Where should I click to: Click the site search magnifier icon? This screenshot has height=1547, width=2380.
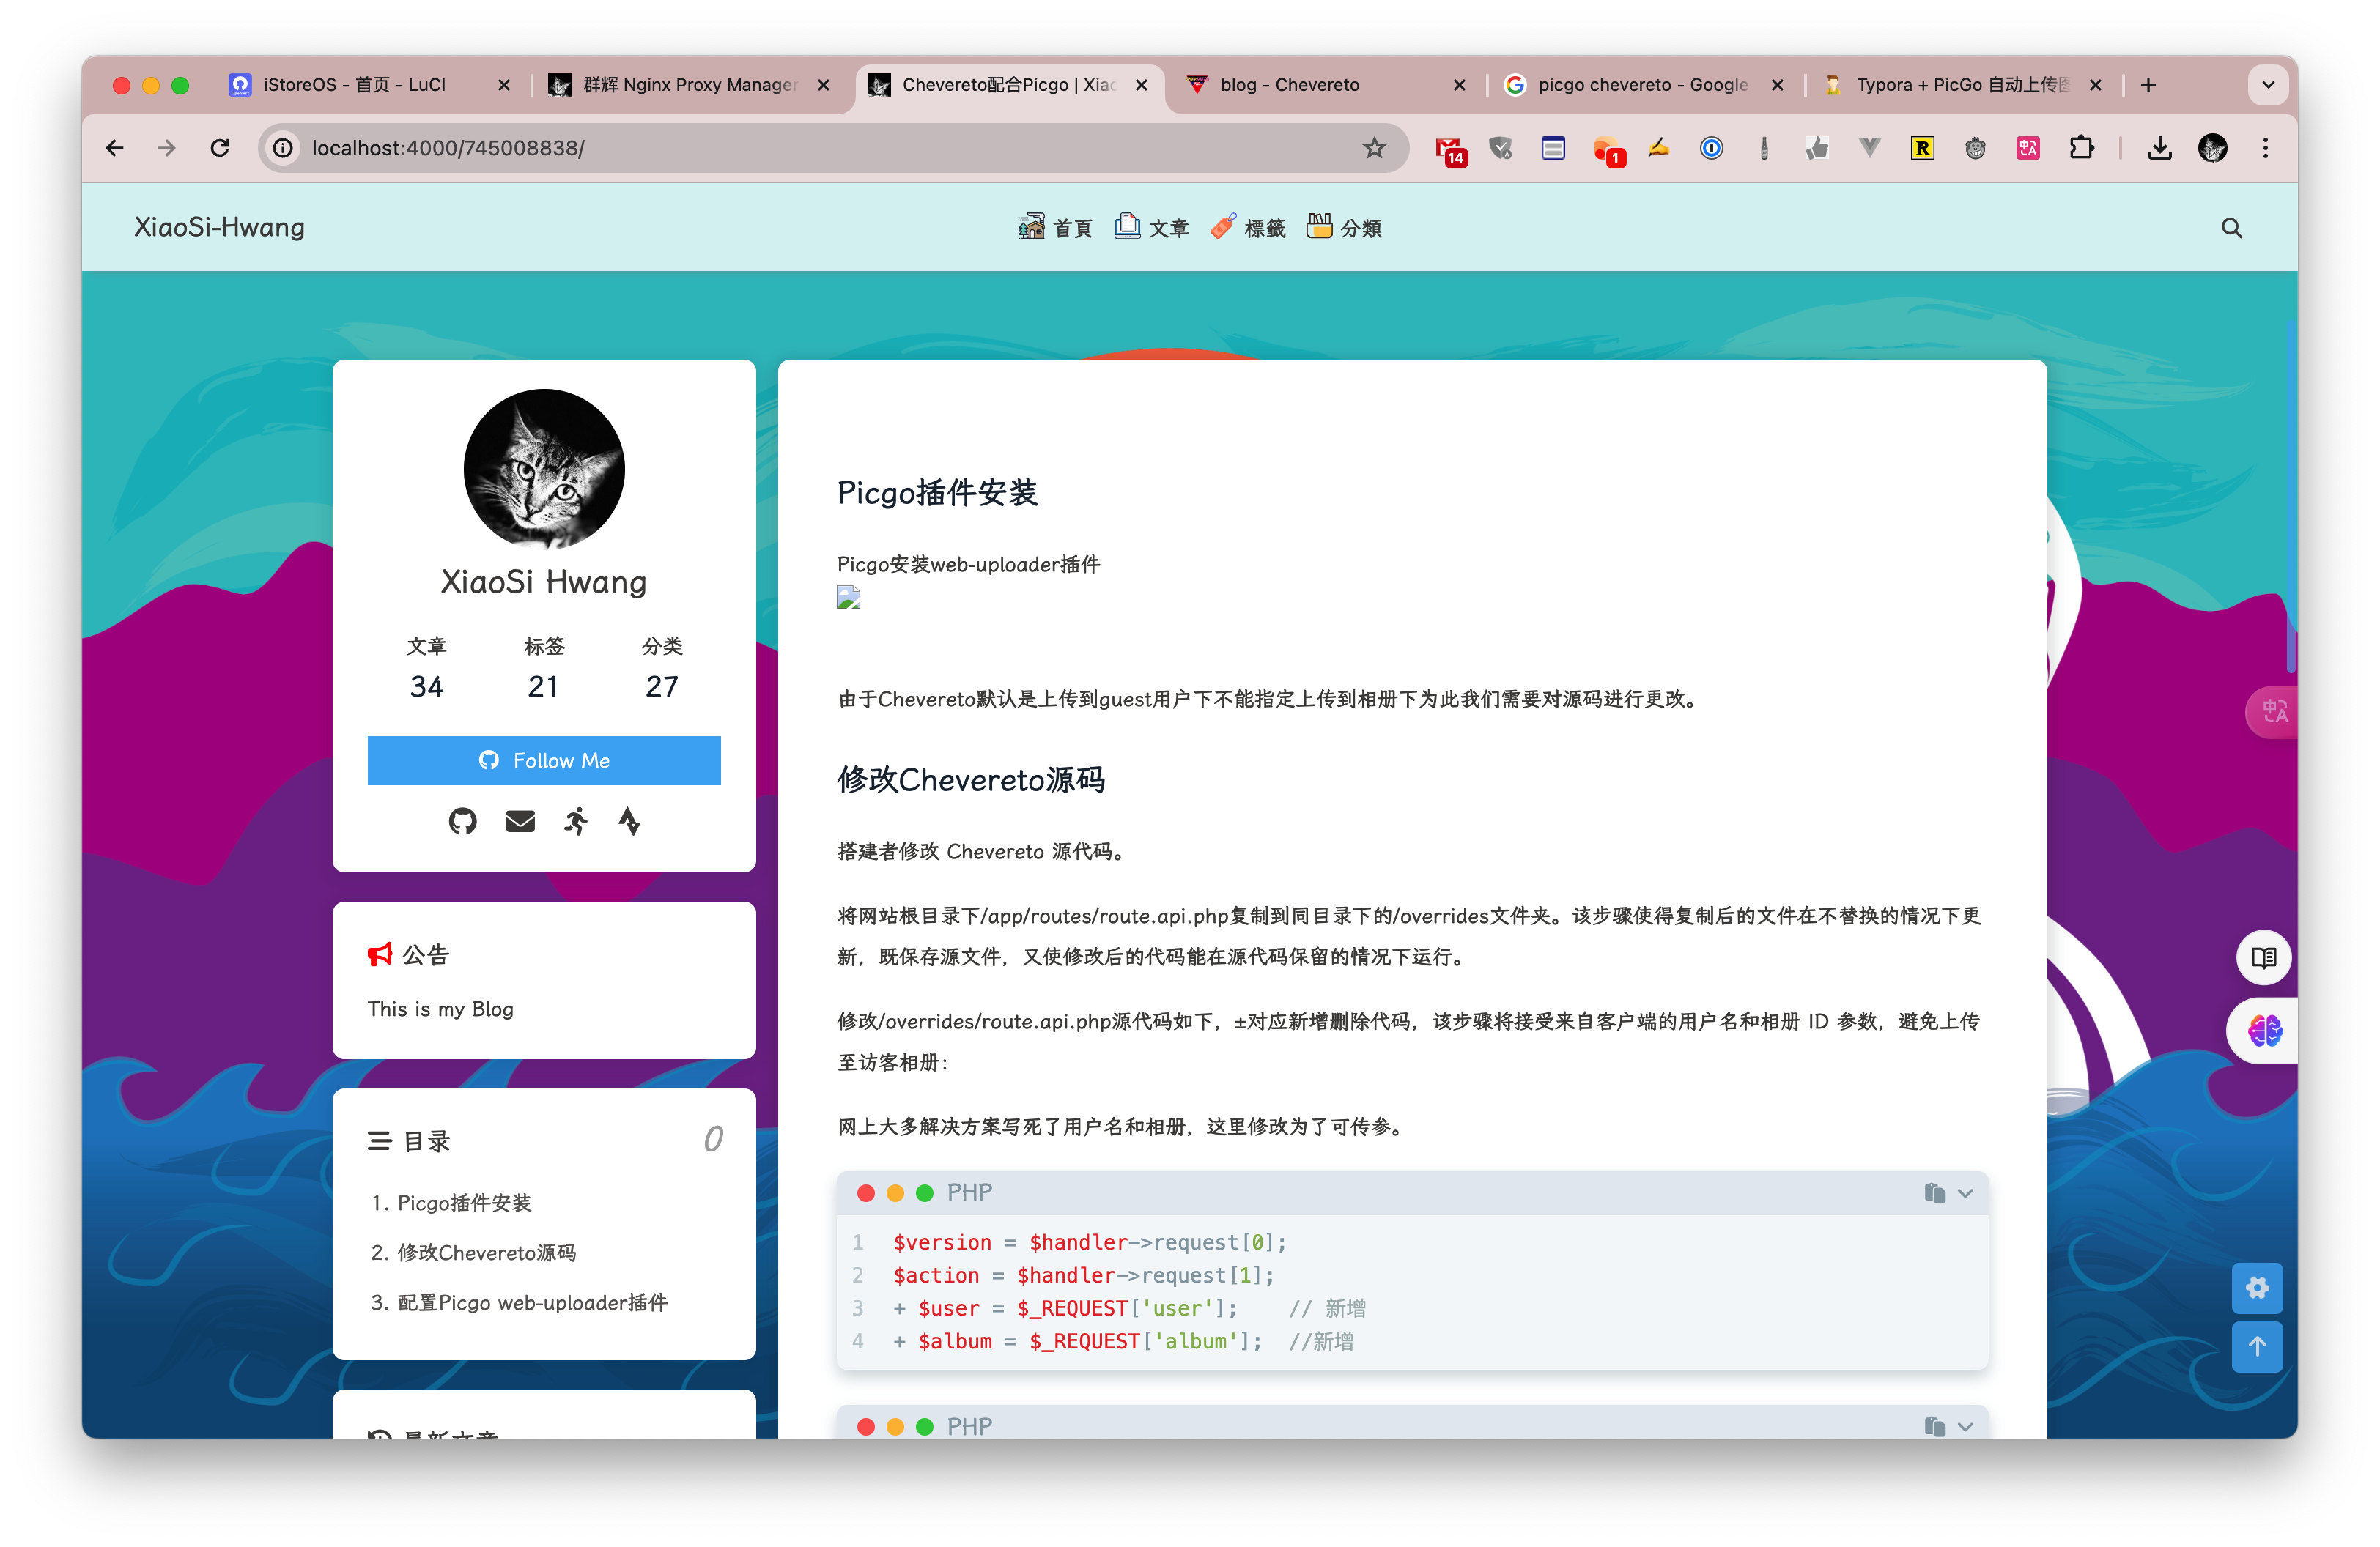[2231, 228]
